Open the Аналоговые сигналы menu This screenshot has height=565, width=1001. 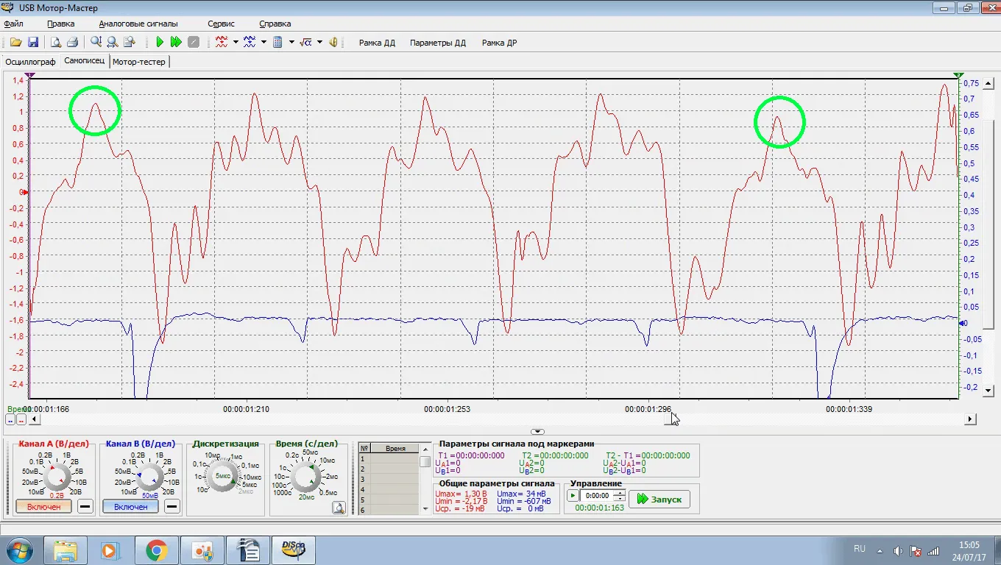[x=138, y=24]
